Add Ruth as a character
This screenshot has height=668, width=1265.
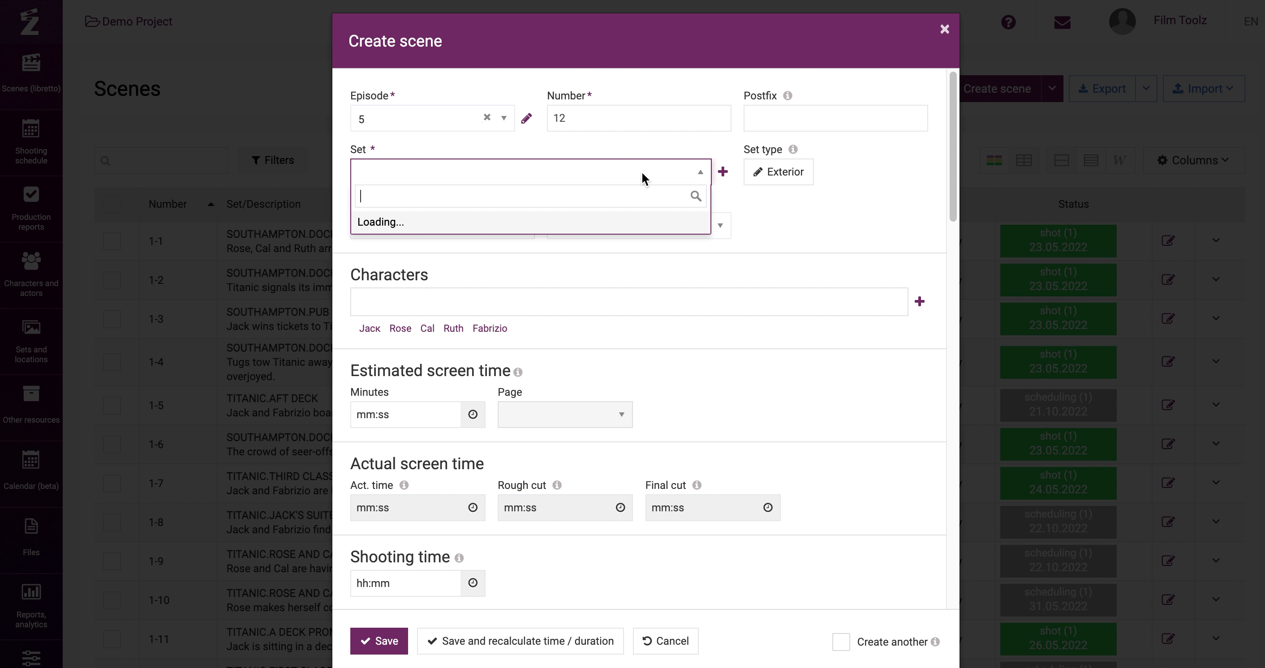[453, 328]
